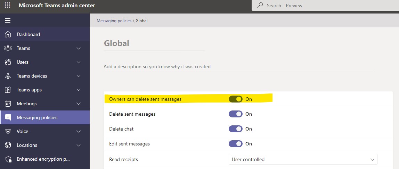Click the Users people icon

click(x=8, y=62)
